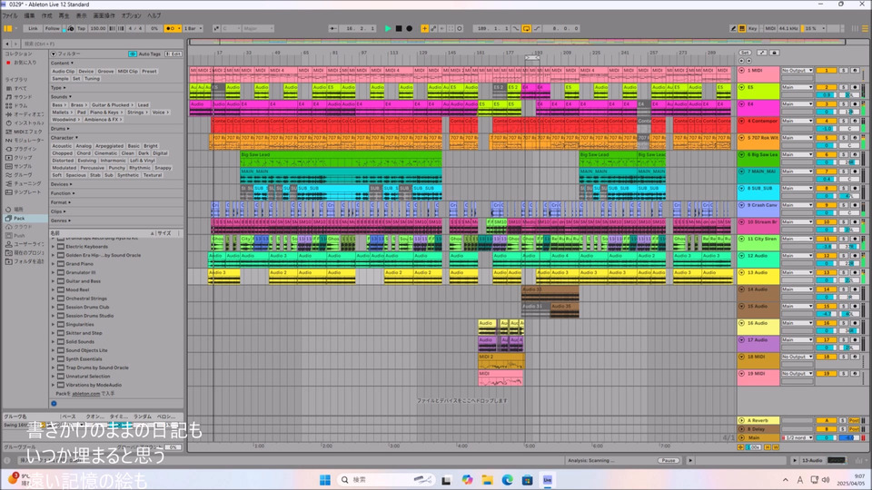Click the Tap tempo button
The image size is (872, 490).
coord(81,28)
